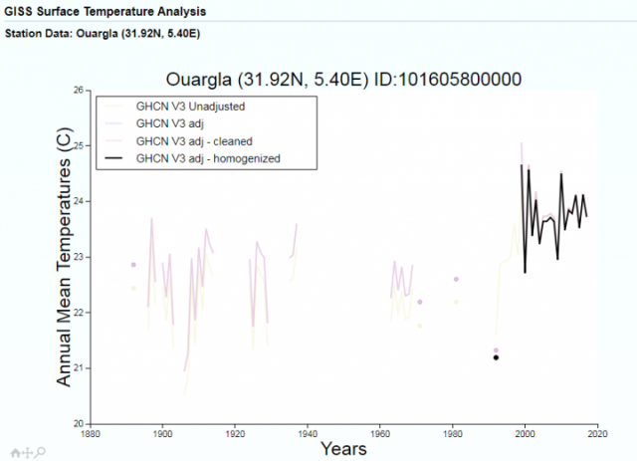
Task: Click the Years x-axis label
Action: 343,449
